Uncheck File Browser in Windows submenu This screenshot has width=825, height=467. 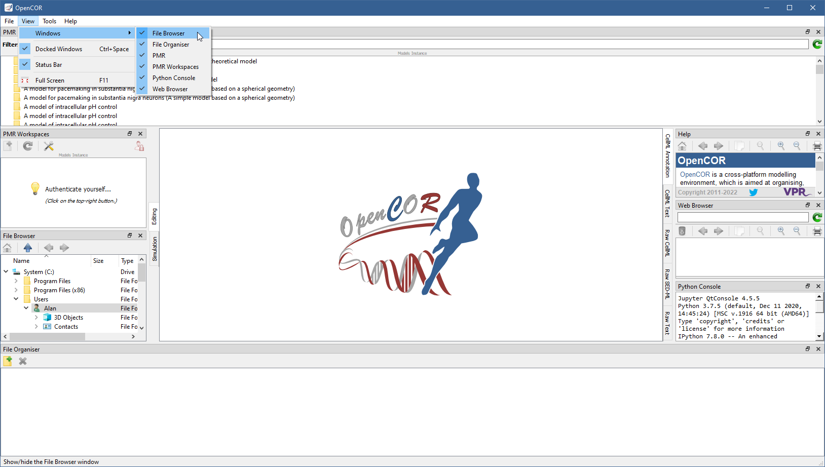coord(169,33)
